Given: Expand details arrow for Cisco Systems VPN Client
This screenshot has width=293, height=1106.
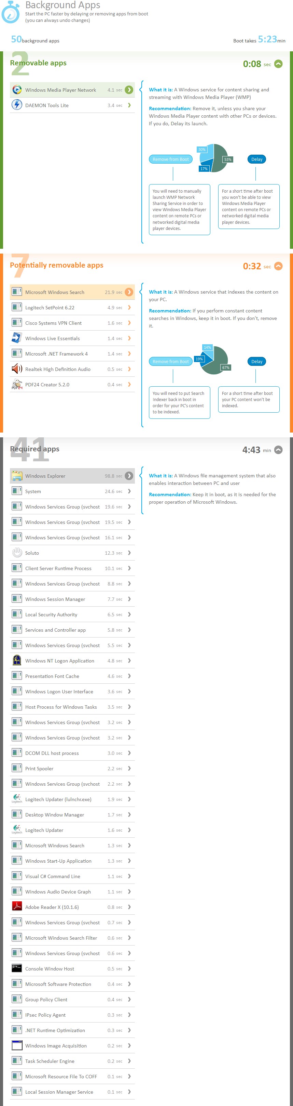Looking at the screenshot, I should pyautogui.click(x=129, y=323).
